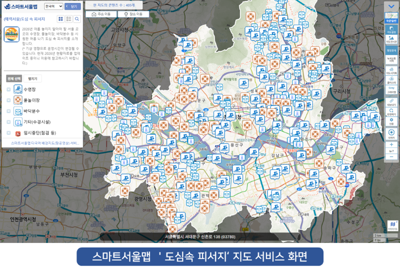Close the side panel with 닫기 button
This screenshot has width=400, height=270.
pos(72,6)
